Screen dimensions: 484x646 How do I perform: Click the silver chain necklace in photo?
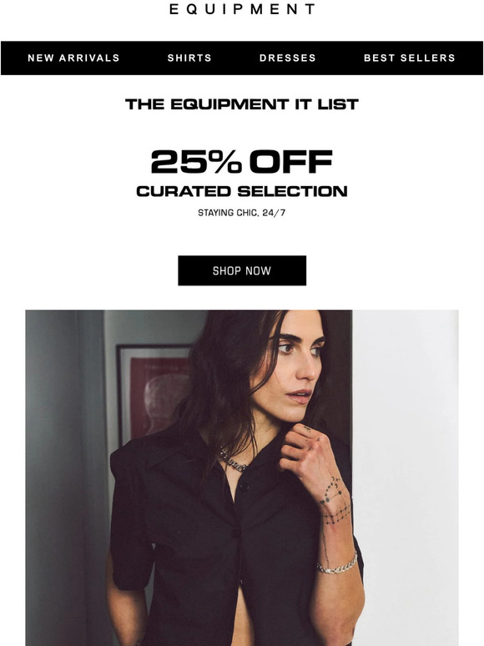233,461
